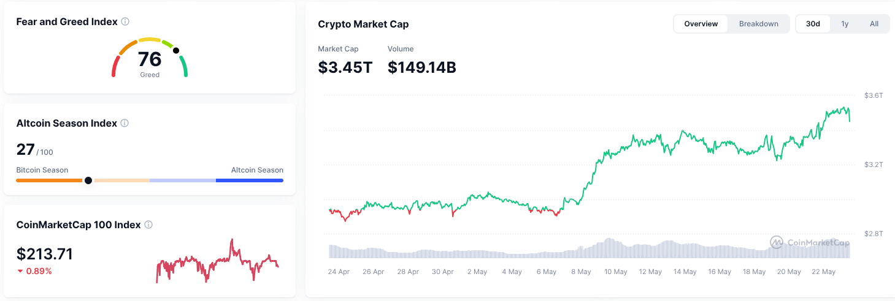Image resolution: width=895 pixels, height=301 pixels.
Task: Click the CoinMarketCap watermark logo
Action: coord(777,243)
